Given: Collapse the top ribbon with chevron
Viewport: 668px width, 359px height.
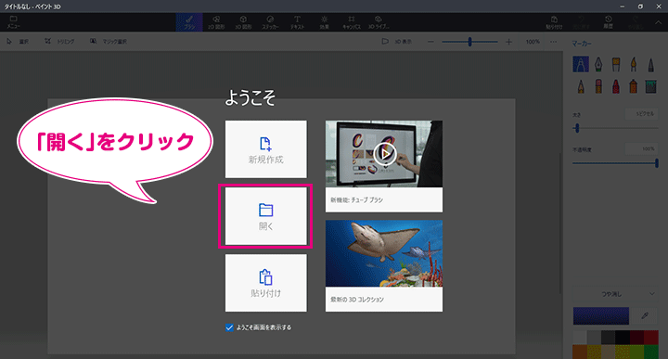Looking at the screenshot, I should coord(658,22).
